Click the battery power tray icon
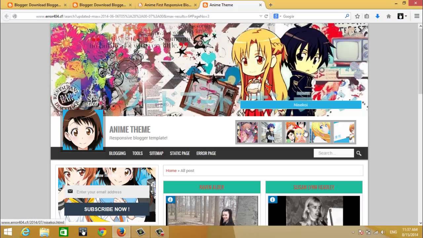The height and width of the screenshot is (238, 423). 368,232
